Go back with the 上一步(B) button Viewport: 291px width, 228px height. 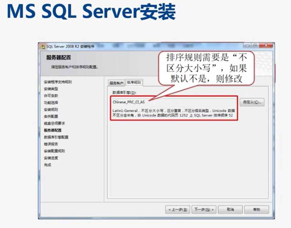pyautogui.click(x=177, y=209)
